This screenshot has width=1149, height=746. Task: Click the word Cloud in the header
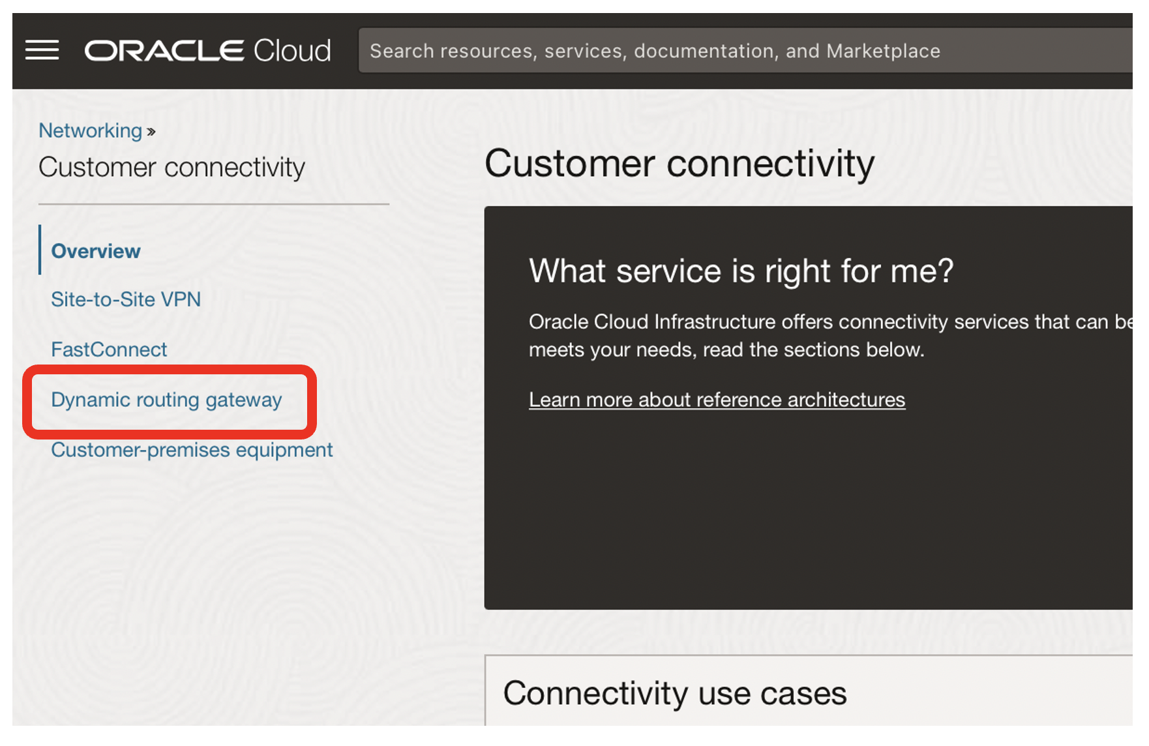tap(292, 51)
